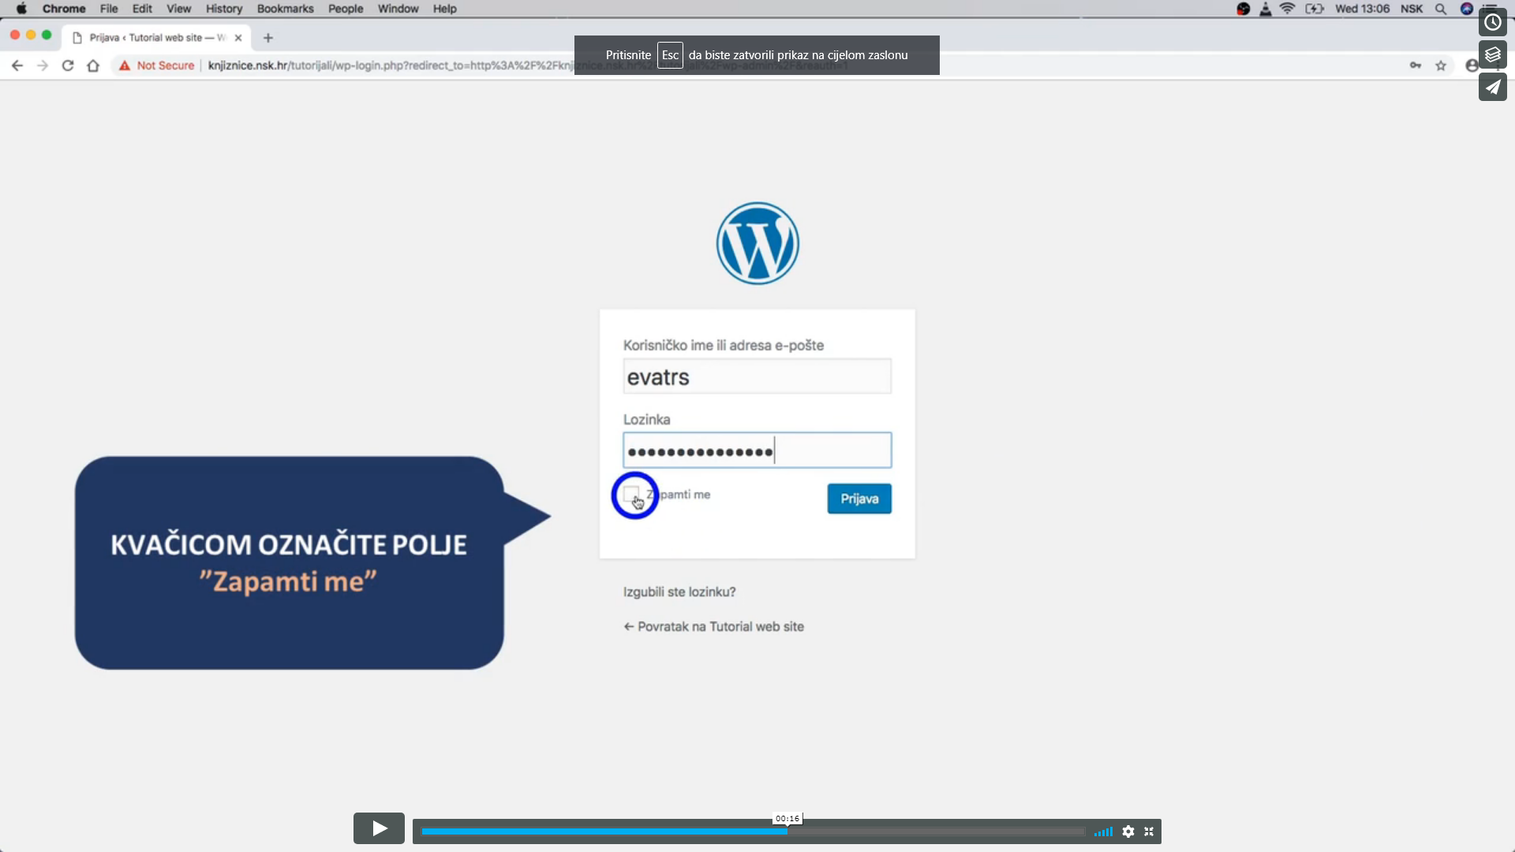The height and width of the screenshot is (852, 1515).
Task: Open the Help menu
Action: pos(444,9)
